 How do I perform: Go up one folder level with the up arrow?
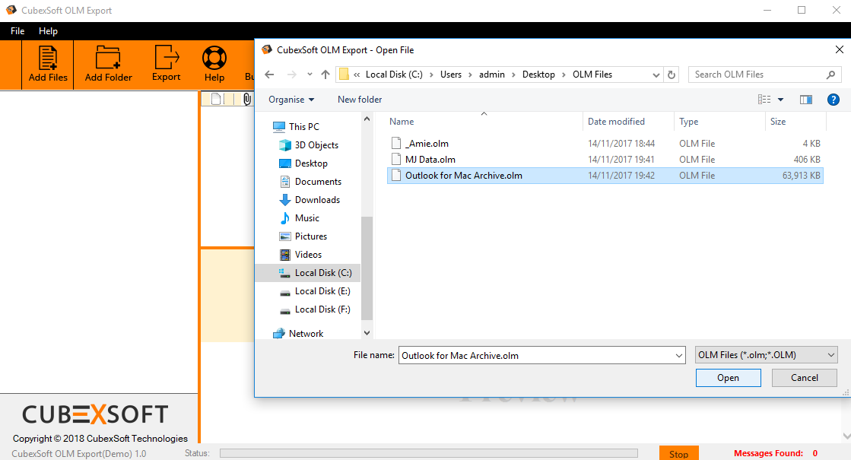coord(325,75)
